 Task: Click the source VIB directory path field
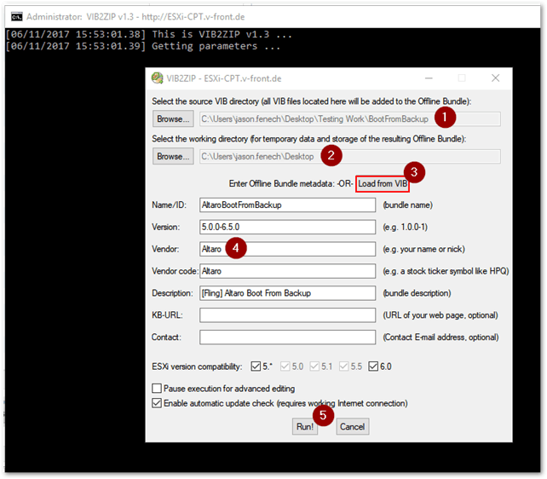pos(350,119)
